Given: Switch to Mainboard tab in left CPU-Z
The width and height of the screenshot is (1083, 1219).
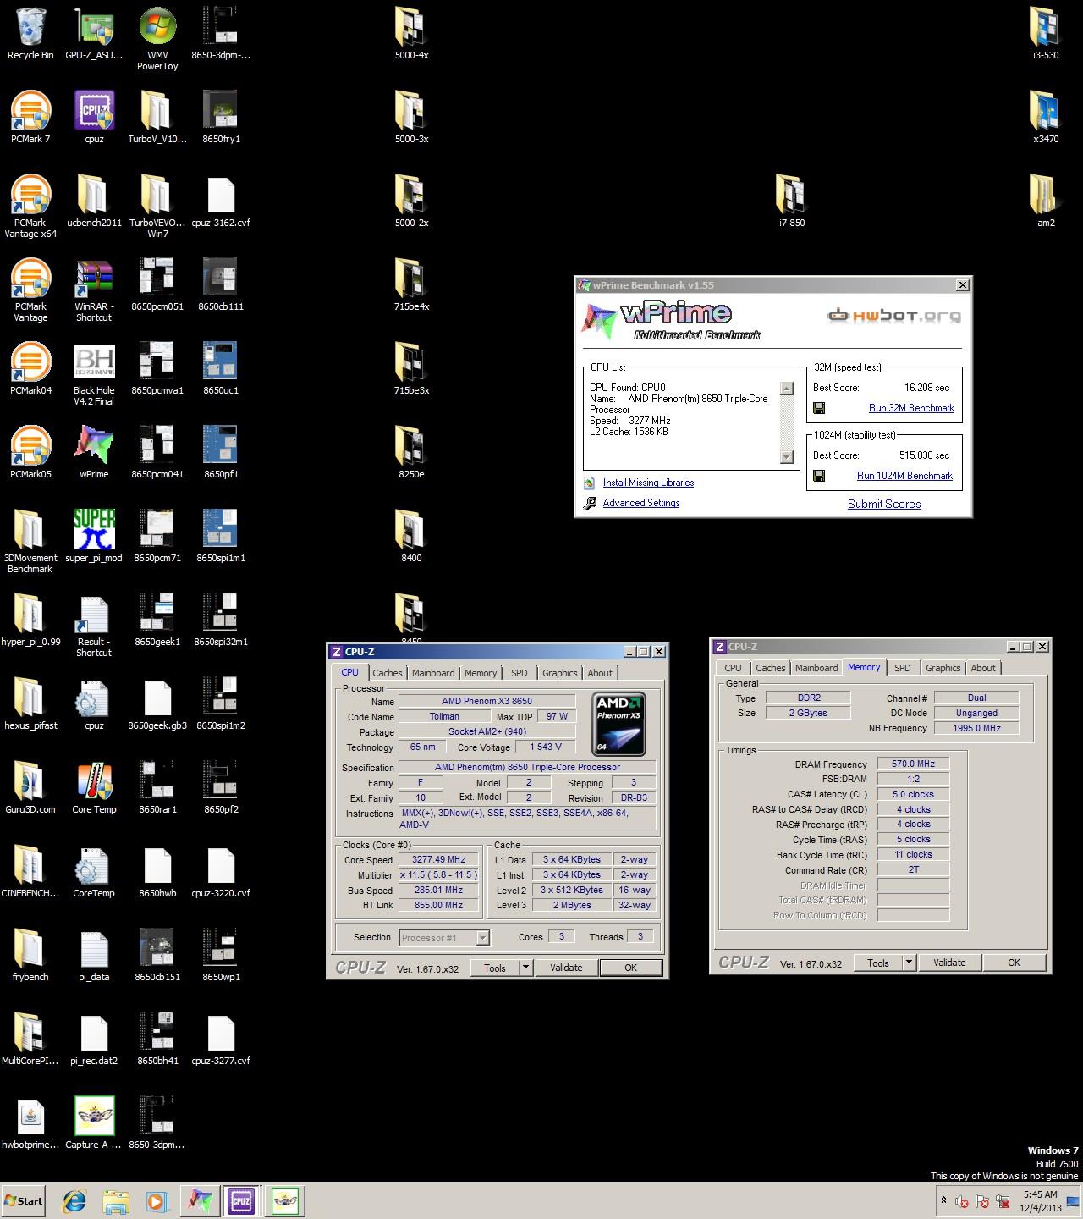Looking at the screenshot, I should coord(433,673).
